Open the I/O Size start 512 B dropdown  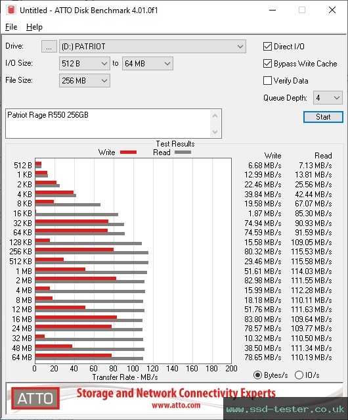[x=85, y=64]
